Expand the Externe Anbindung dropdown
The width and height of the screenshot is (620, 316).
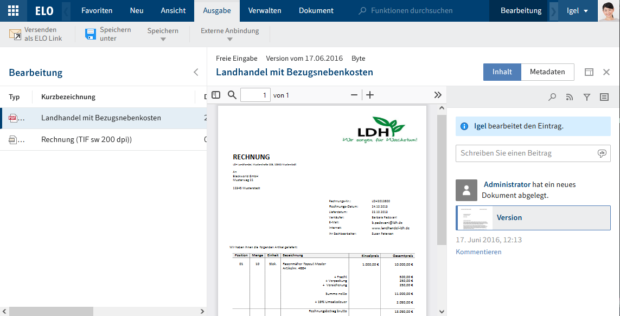(x=229, y=35)
